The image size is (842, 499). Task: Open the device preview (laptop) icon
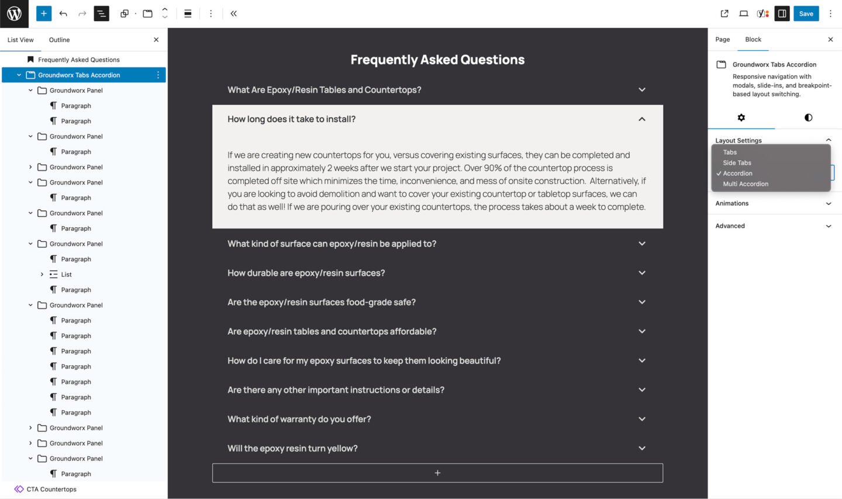(x=743, y=13)
